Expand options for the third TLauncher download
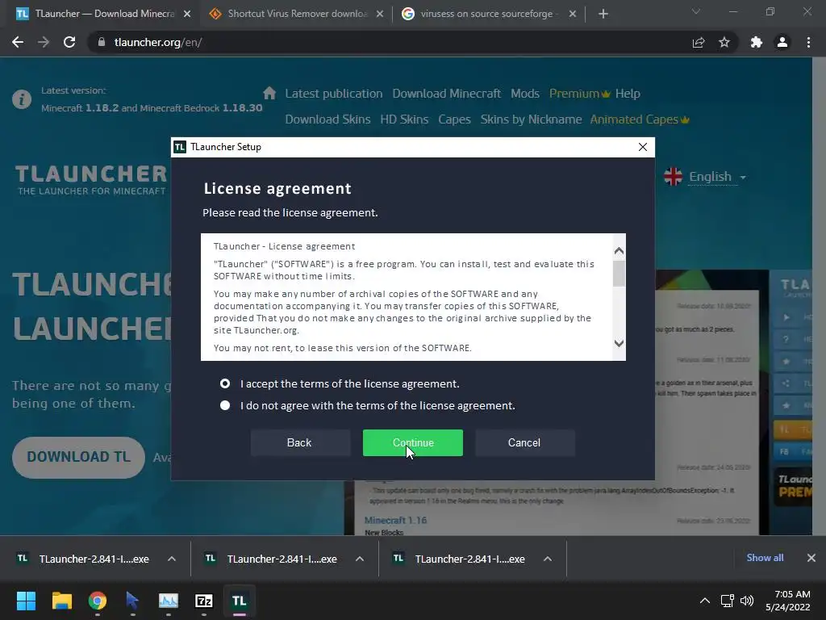Screen dimensions: 826x620 coord(548,559)
